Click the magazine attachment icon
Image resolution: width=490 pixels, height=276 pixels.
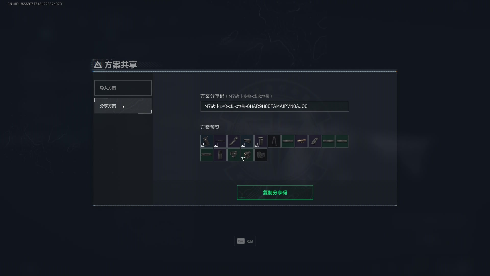point(220,155)
